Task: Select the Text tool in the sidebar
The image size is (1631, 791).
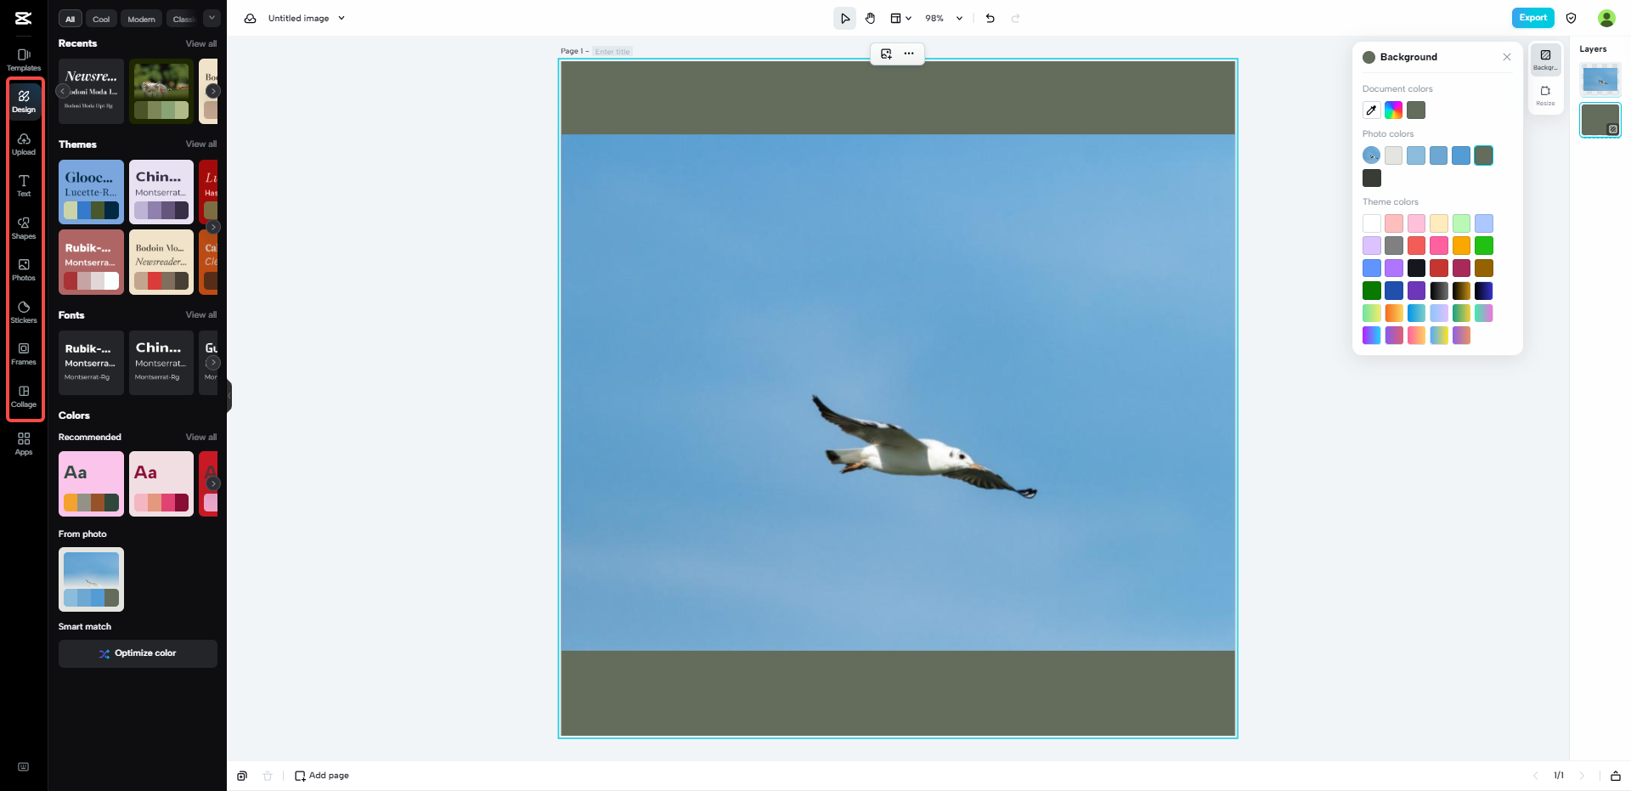Action: click(23, 185)
